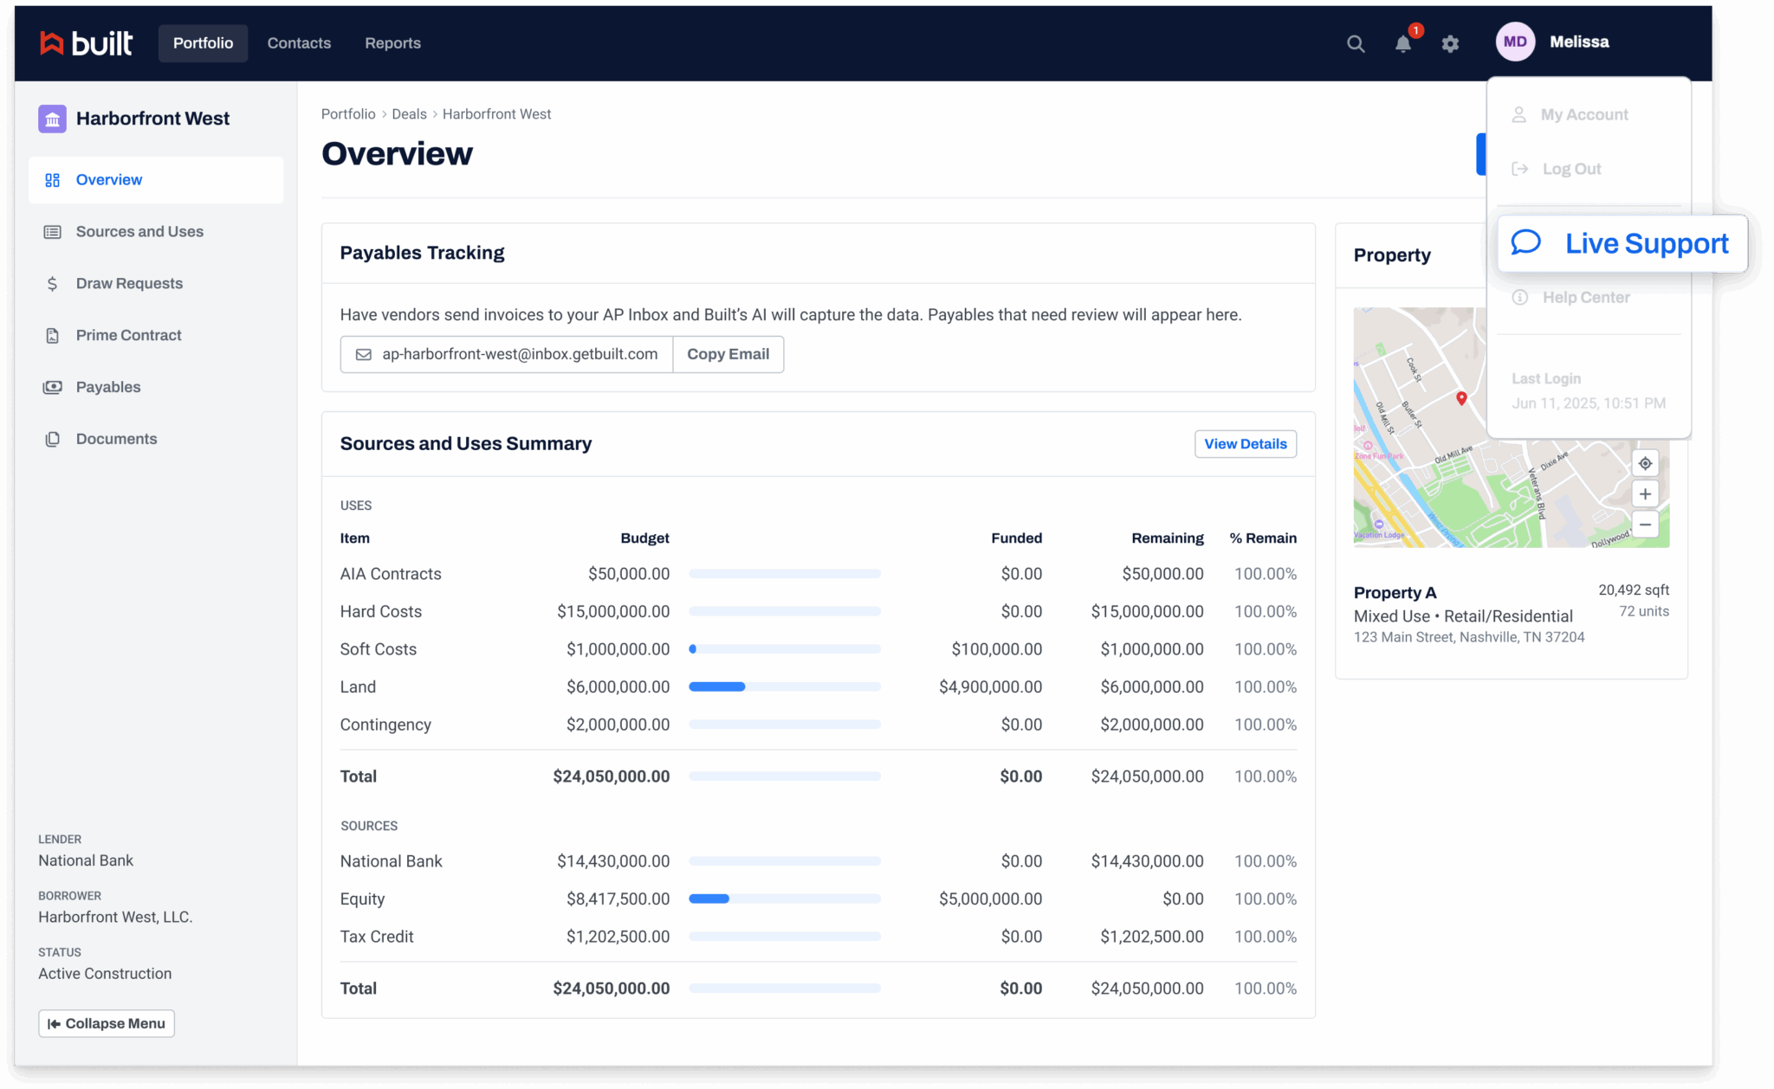This screenshot has width=1774, height=1089.
Task: Click Copy Email for the AP Inbox
Action: click(x=728, y=354)
